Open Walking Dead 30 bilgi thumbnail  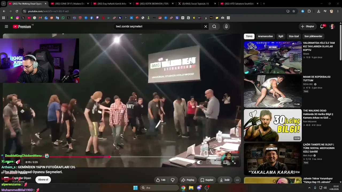pos(273,125)
